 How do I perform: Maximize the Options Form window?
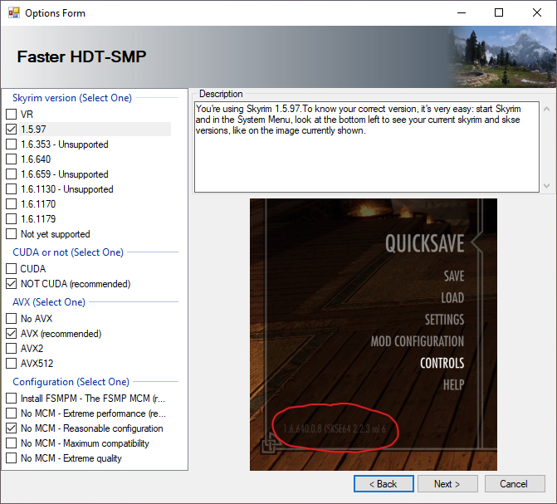(499, 12)
